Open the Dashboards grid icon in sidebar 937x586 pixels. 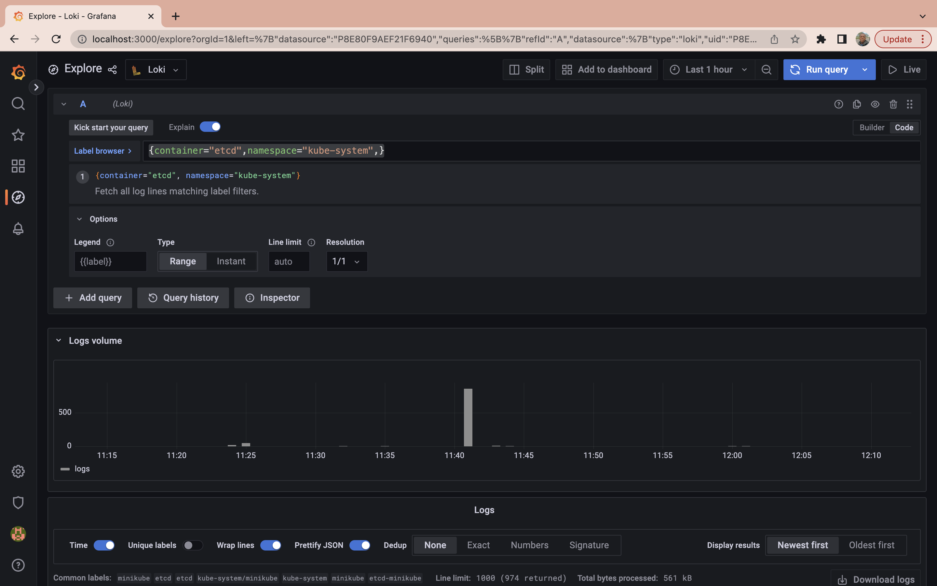pyautogui.click(x=18, y=166)
